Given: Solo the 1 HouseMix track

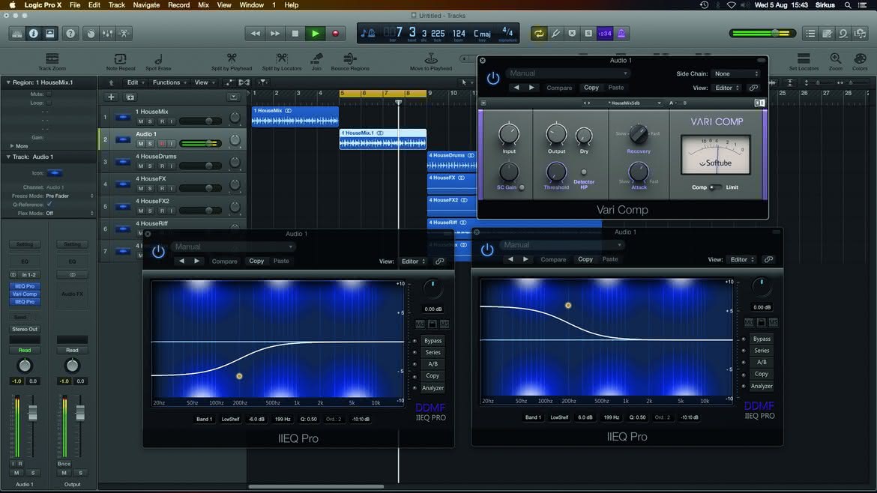Looking at the screenshot, I should point(150,121).
